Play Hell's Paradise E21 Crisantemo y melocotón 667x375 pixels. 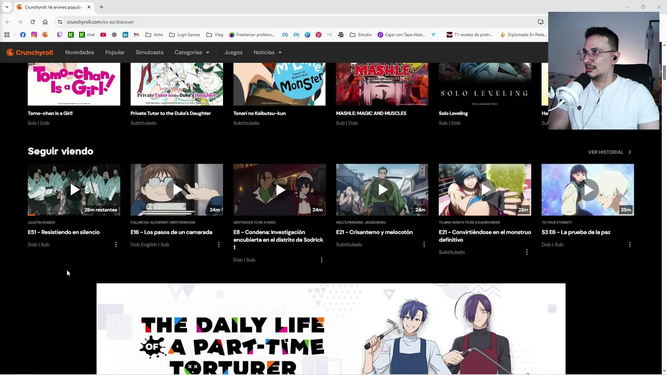[382, 190]
